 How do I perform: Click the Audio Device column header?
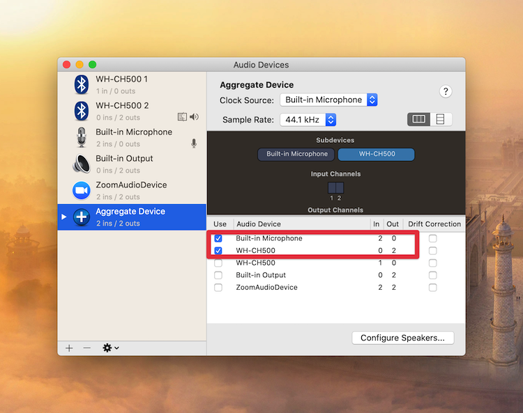tap(302, 224)
